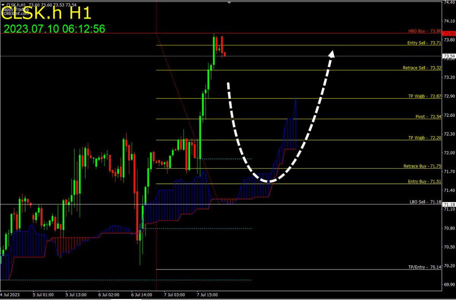456x300 pixels.
Task: Click the 7 Jul 15:00 time axis label
Action: point(206,294)
